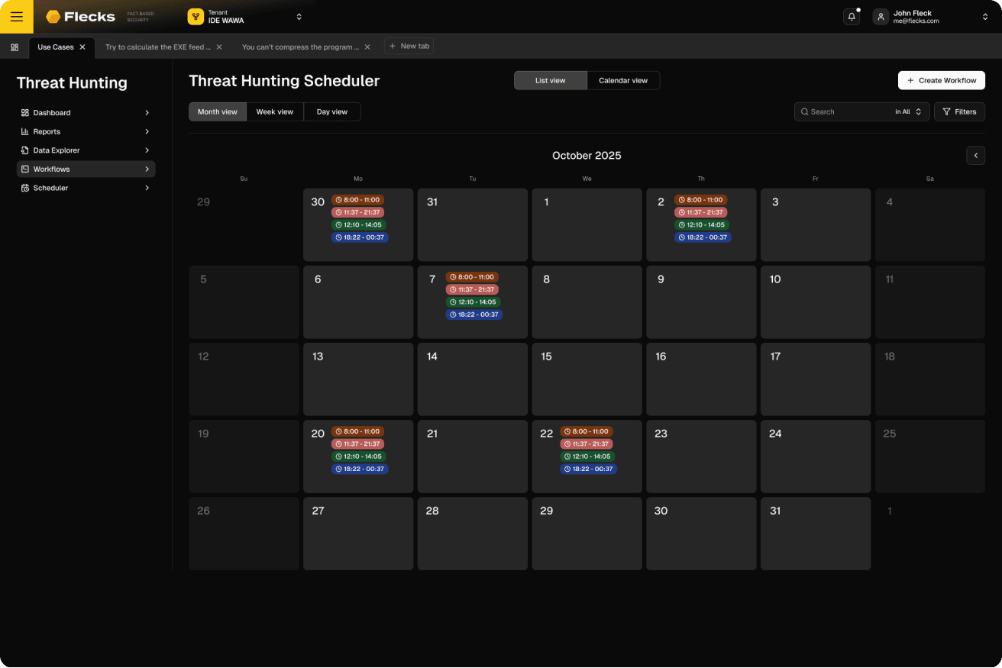
Task: Open the yellow hamburger menu
Action: pos(16,17)
